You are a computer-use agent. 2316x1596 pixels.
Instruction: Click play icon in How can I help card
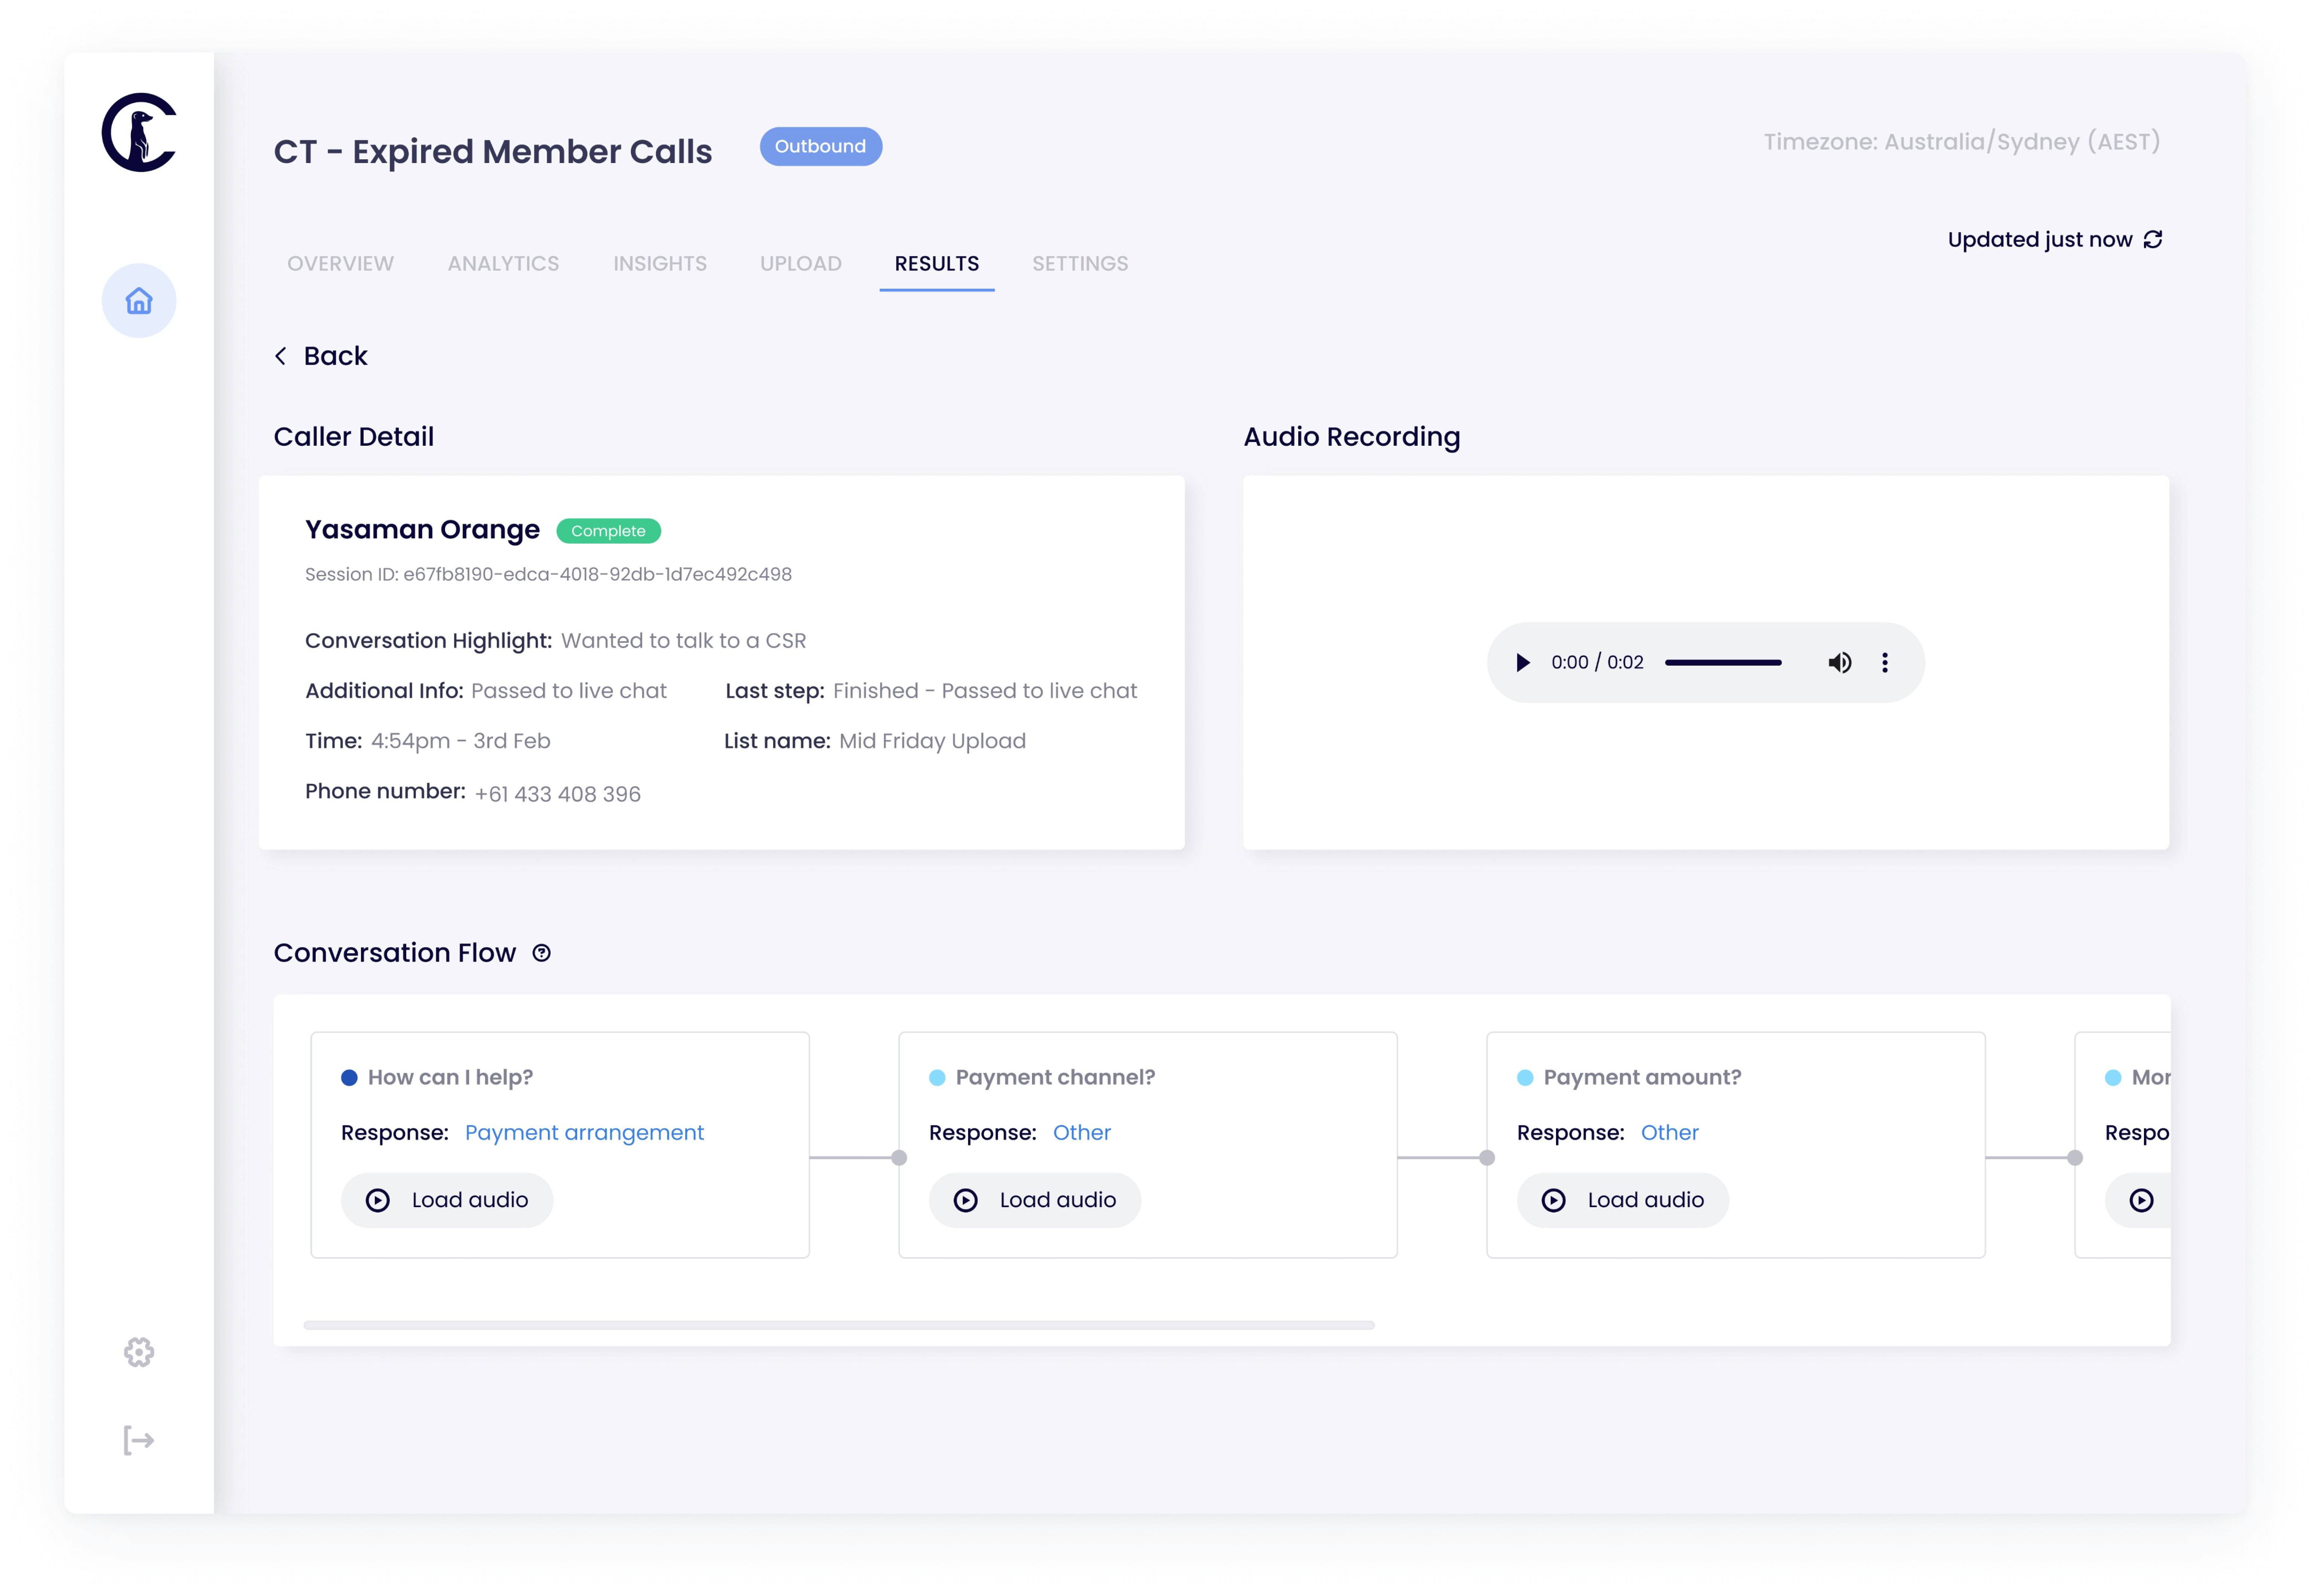point(378,1200)
